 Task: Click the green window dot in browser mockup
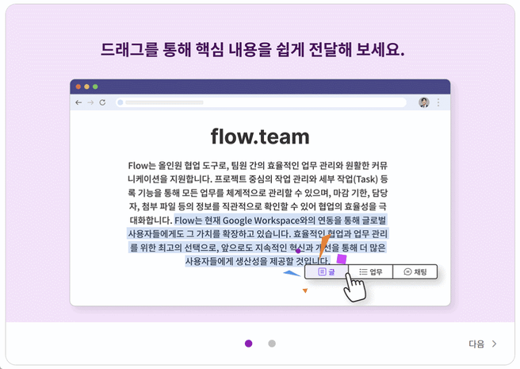pos(95,86)
